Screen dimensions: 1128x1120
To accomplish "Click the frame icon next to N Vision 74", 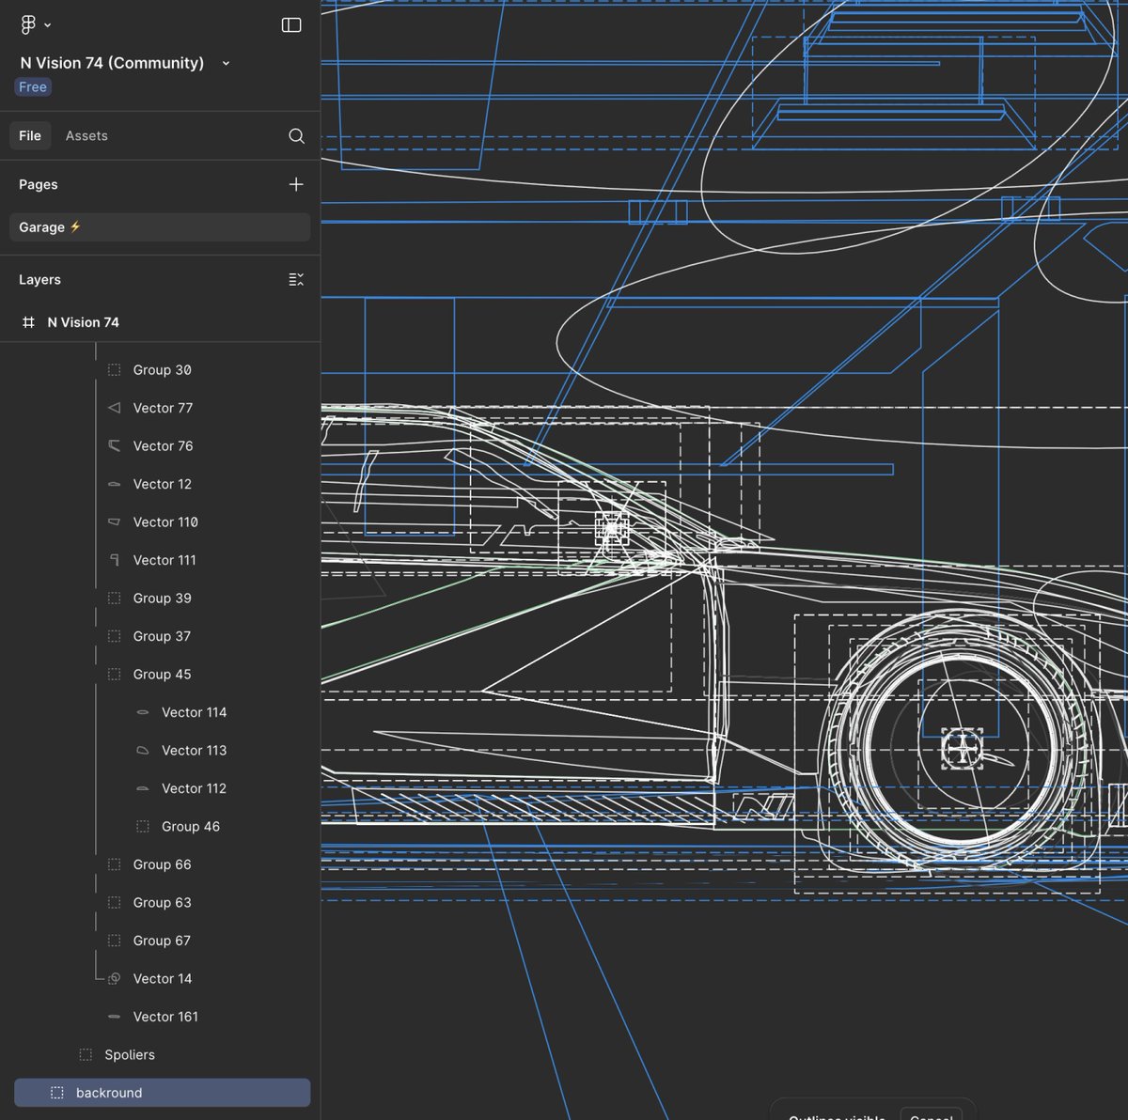I will (28, 322).
